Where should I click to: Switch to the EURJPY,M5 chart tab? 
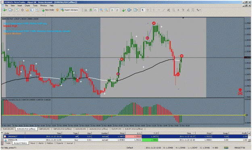[x=117, y=129]
